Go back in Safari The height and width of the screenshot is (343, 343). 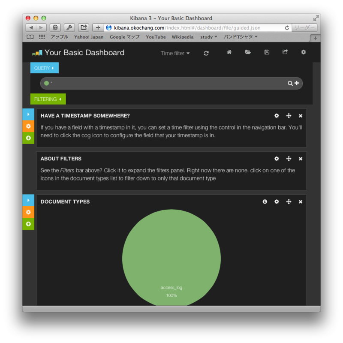pos(31,27)
